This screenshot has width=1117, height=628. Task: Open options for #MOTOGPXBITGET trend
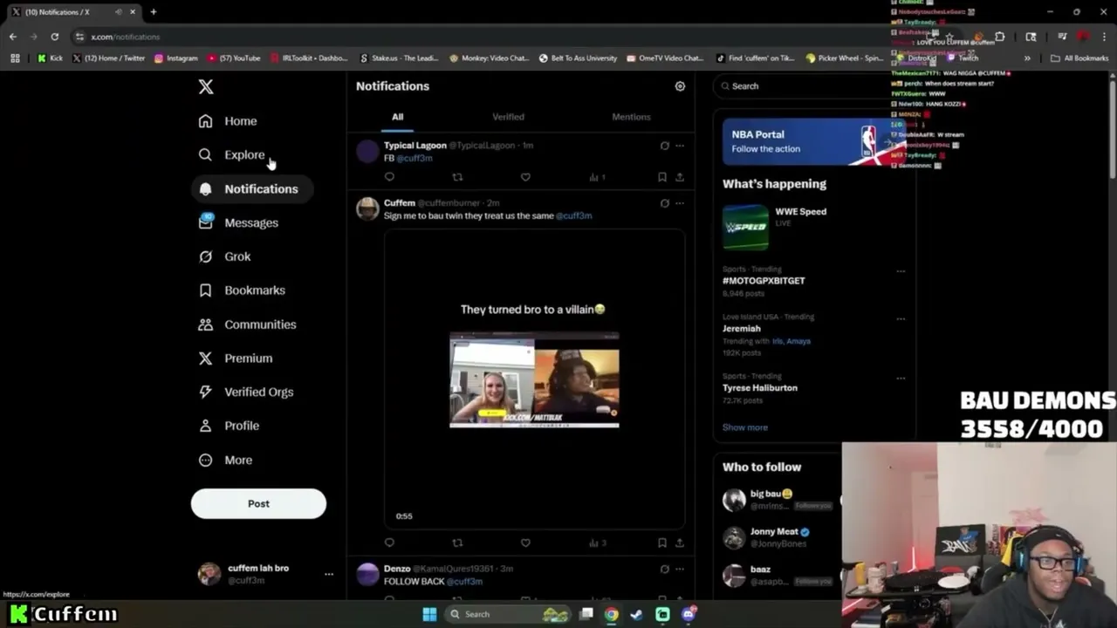point(901,271)
